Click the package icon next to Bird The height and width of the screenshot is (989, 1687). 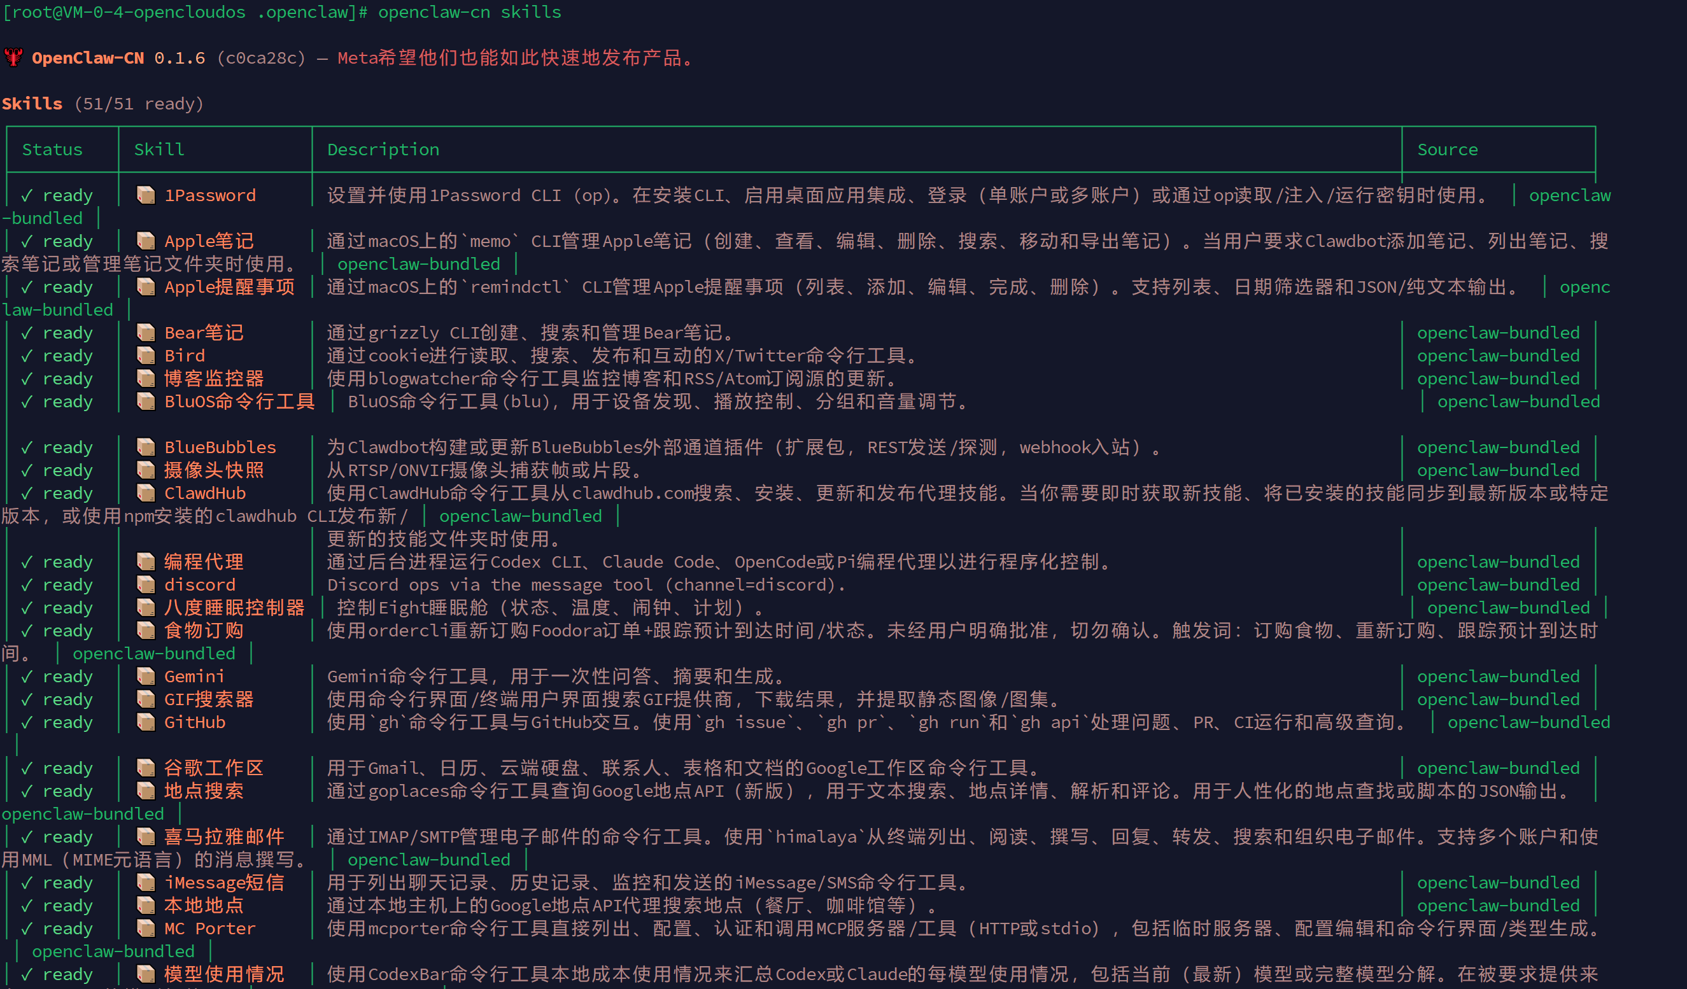pos(145,355)
